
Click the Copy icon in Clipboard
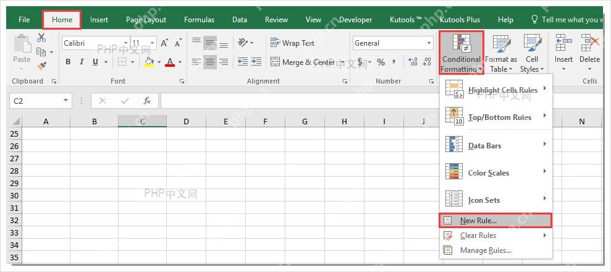(41, 51)
